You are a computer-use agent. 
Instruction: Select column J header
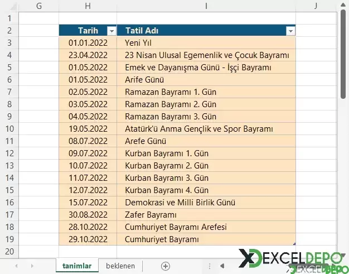316,6
